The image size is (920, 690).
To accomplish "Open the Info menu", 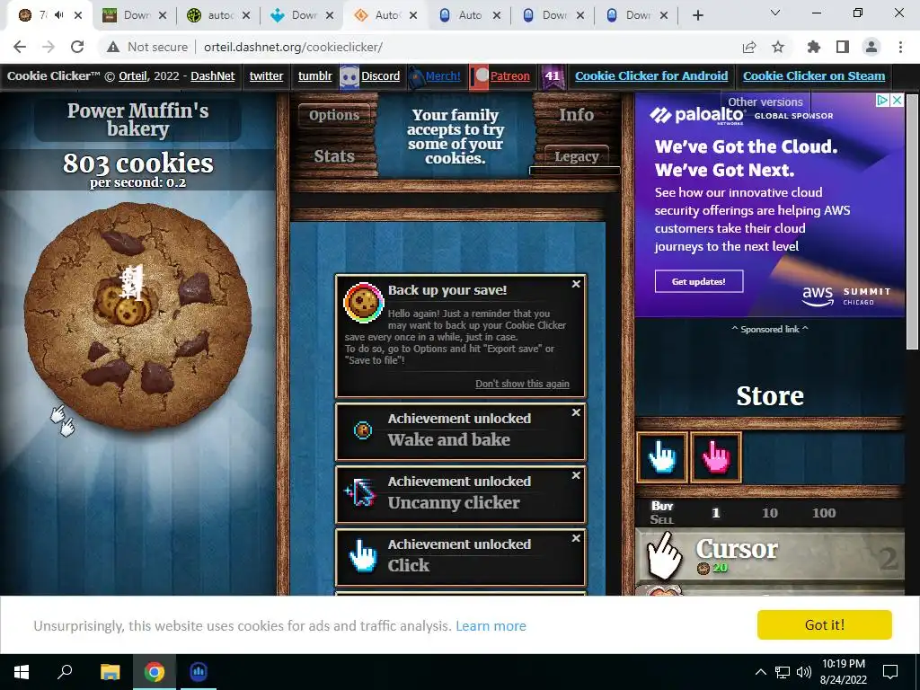I will [x=576, y=115].
